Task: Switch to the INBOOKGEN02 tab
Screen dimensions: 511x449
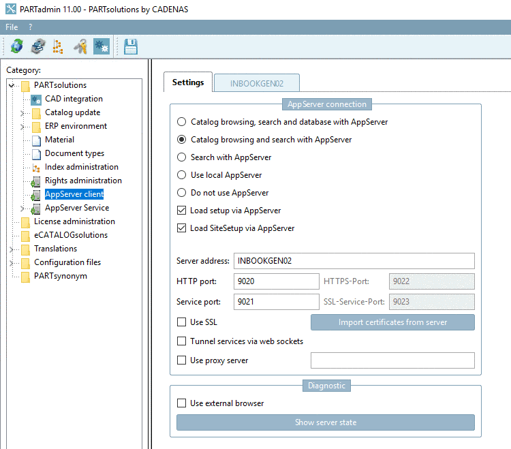Action: pos(257,83)
